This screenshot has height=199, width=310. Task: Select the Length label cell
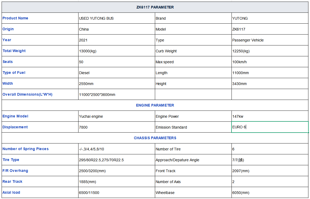193,73
